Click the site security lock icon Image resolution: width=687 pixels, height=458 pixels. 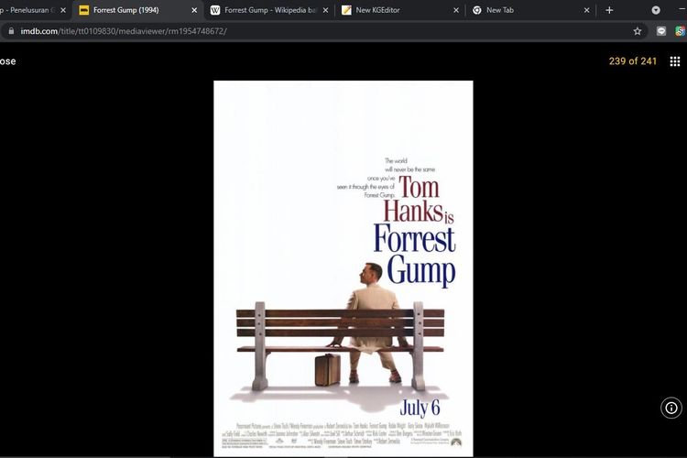point(10,30)
